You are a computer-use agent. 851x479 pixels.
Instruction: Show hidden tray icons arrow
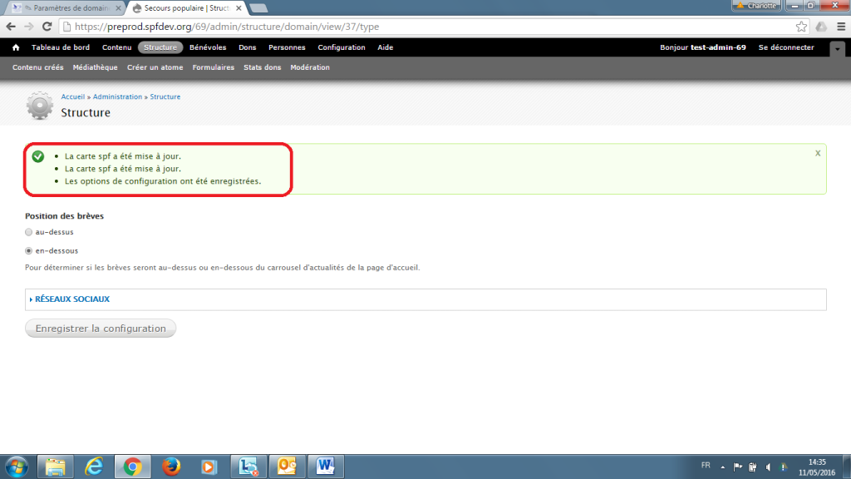pyautogui.click(x=722, y=467)
